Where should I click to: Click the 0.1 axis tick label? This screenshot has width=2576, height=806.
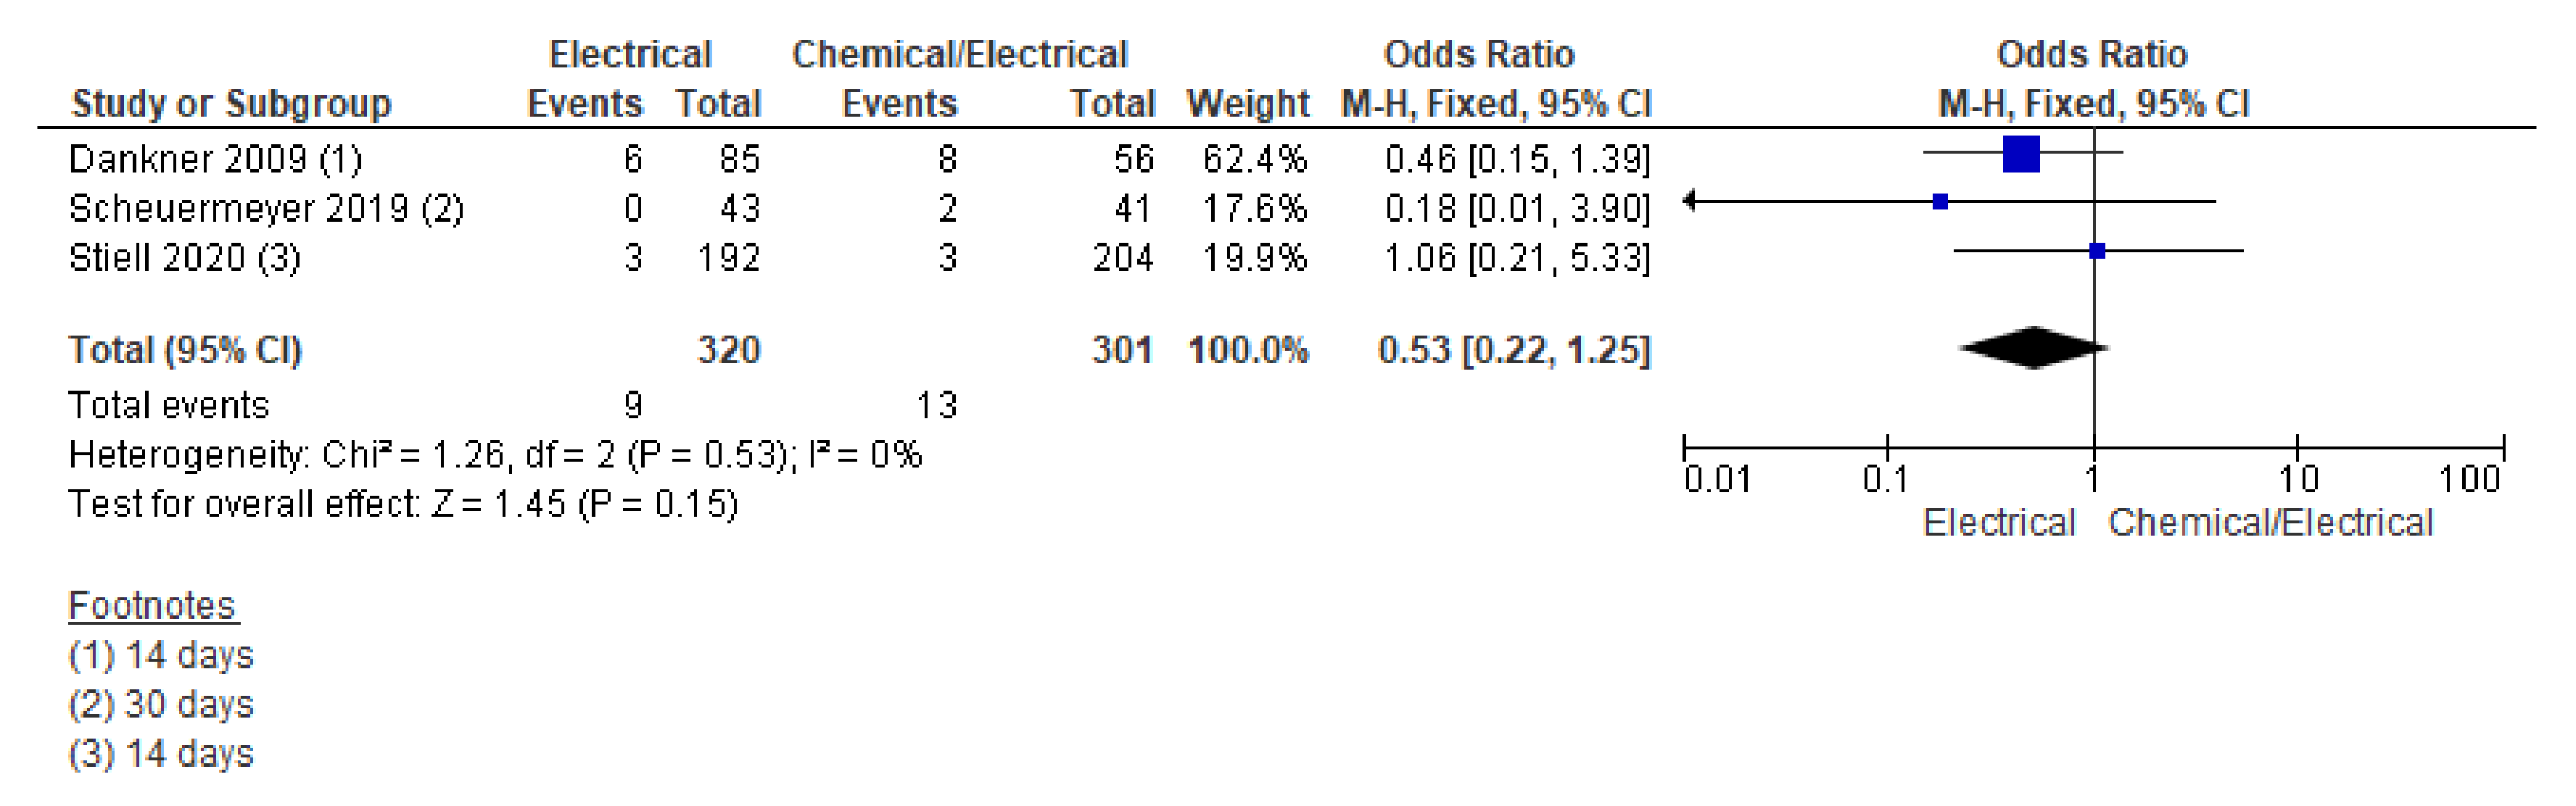coord(1884,481)
